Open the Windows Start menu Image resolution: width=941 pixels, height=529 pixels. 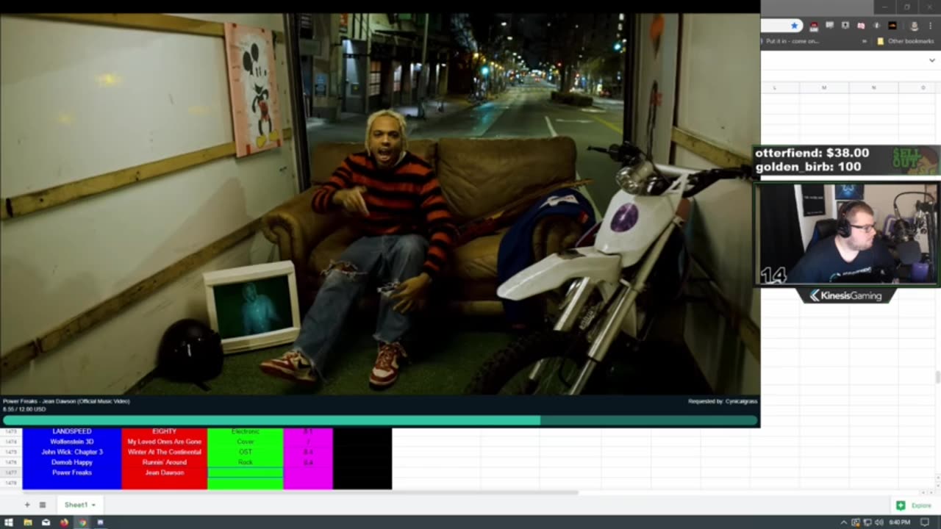click(x=9, y=522)
